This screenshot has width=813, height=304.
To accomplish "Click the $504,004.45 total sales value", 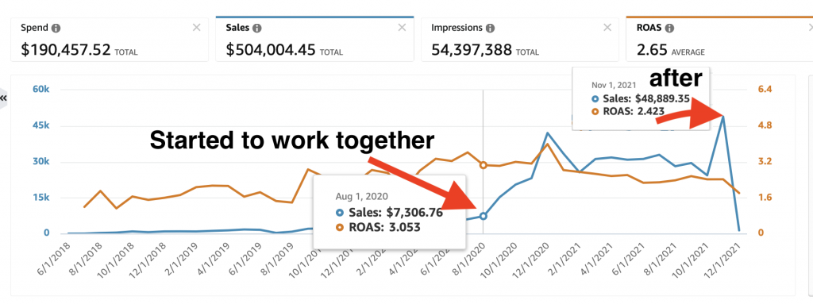I will [271, 50].
